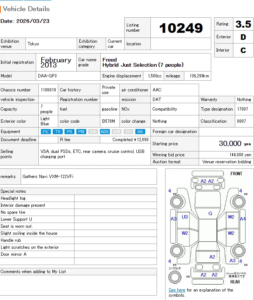Click the exterior grade D
254x300 pixels.
[243, 37]
